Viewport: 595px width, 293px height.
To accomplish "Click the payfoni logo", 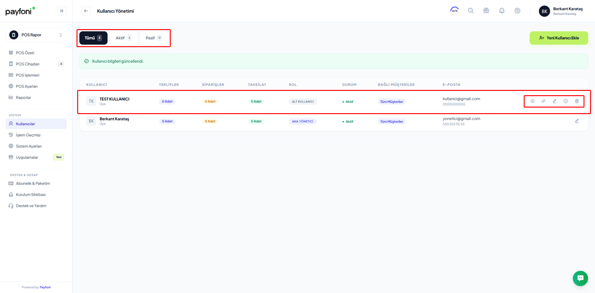I will pyautogui.click(x=20, y=11).
